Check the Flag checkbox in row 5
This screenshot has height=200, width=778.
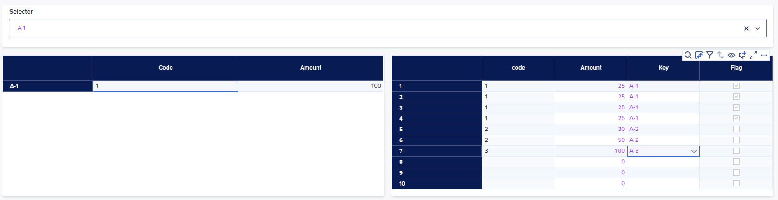tap(736, 129)
